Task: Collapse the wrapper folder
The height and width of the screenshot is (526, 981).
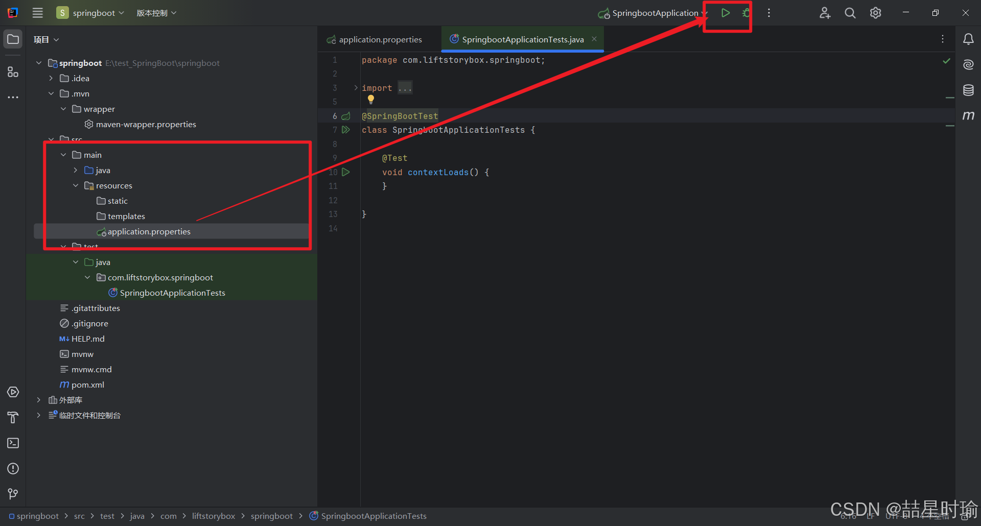Action: (63, 109)
